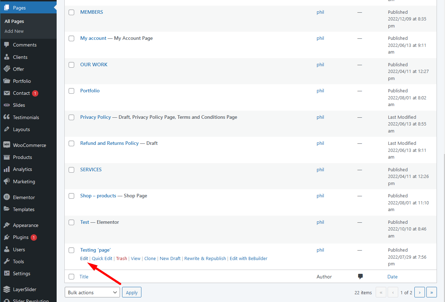Viewport: 445px width, 302px height.
Task: Sort by Title column footer link
Action: pos(84,277)
